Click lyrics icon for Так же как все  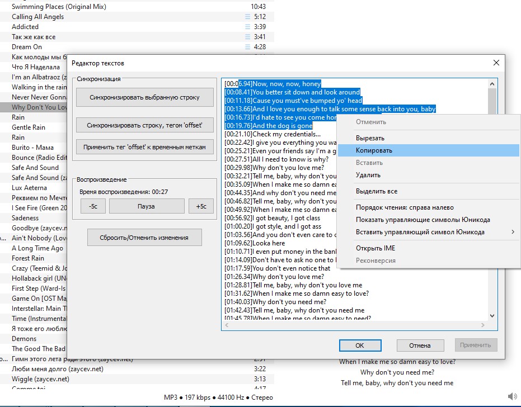click(248, 37)
